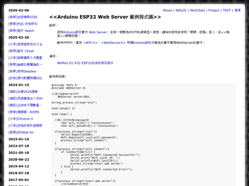Open sidebar post [分享]赫爾墨斯之矛
The height and width of the screenshot is (186, 249).
(25, 58)
